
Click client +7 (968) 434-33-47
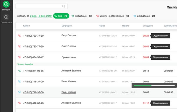(x=33, y=57)
